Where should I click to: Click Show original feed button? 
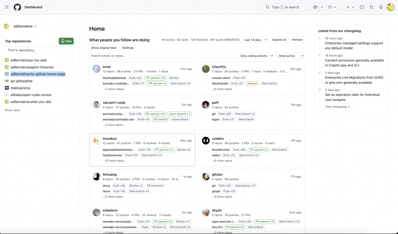click(x=104, y=48)
